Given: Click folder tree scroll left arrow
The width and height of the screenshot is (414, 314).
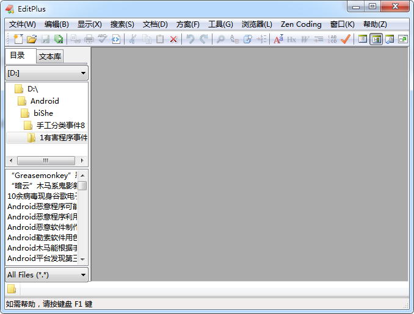Looking at the screenshot, I should click(11, 160).
